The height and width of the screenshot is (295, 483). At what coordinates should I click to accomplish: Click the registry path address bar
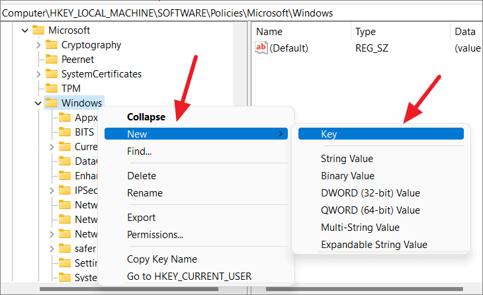pos(241,13)
